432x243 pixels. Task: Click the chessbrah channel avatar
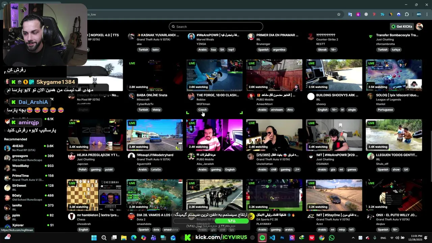coord(72,216)
